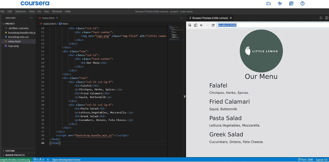Open editor group more actions (ellipsis)
This screenshot has height=162, width=329.
tap(181, 18)
